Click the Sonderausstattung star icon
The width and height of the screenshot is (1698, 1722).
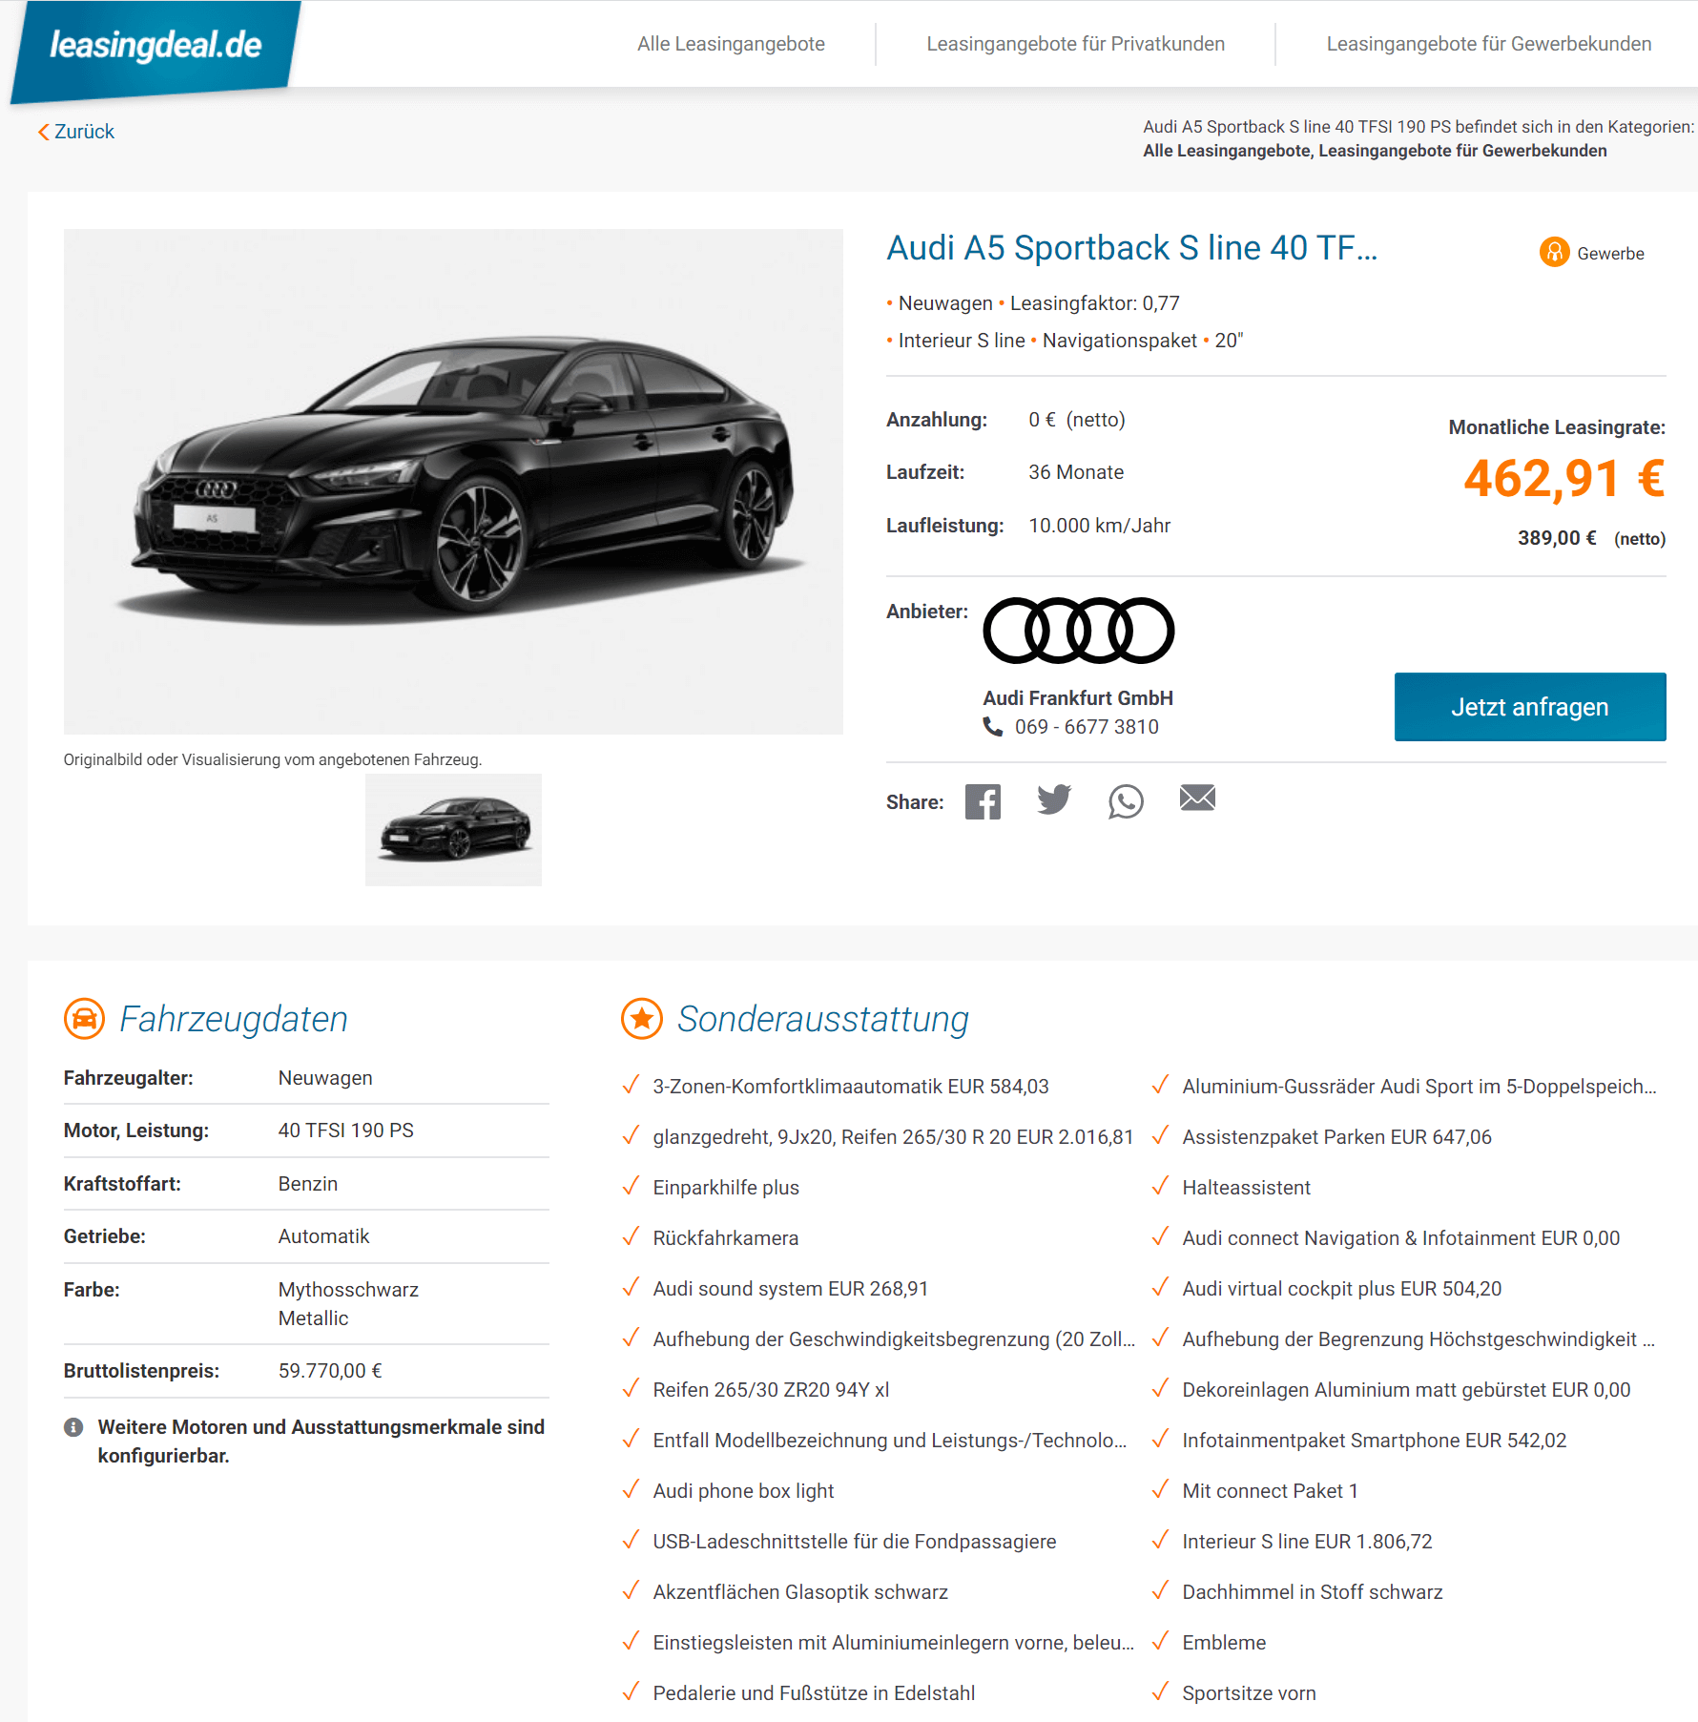click(642, 1019)
